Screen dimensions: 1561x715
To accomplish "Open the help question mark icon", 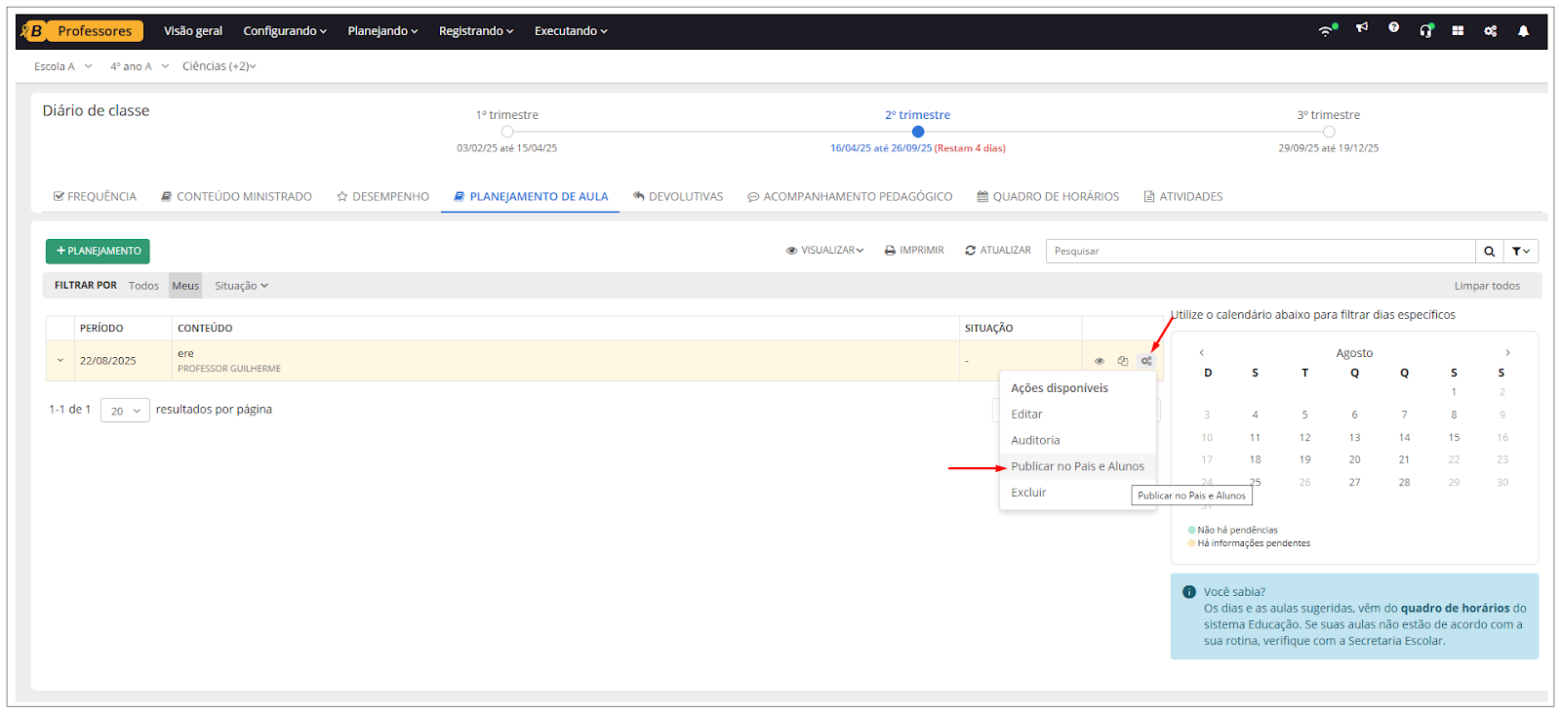I will click(x=1393, y=28).
